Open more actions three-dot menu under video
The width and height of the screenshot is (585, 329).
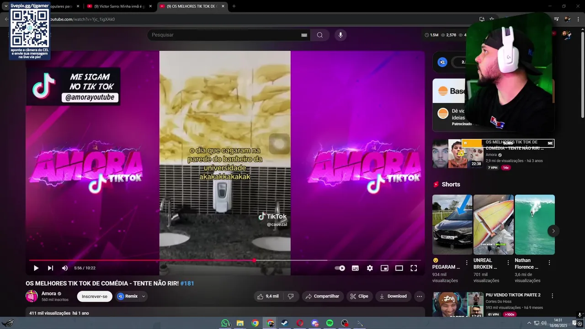(420, 296)
